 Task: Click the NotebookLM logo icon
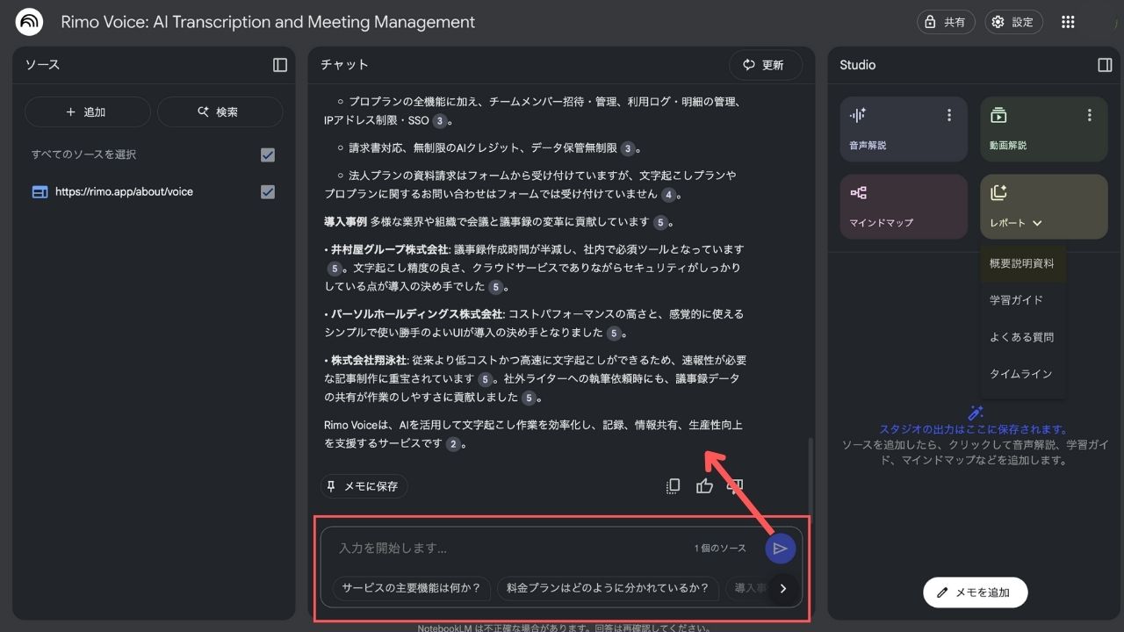(x=29, y=22)
